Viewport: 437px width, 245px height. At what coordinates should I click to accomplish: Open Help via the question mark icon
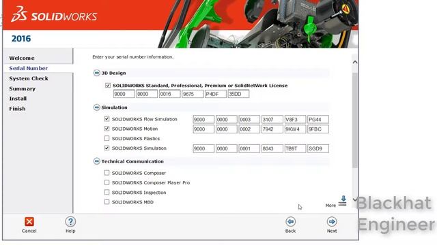pyautogui.click(x=70, y=222)
